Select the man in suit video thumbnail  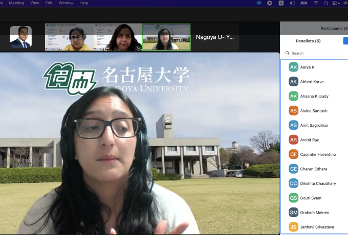20,37
